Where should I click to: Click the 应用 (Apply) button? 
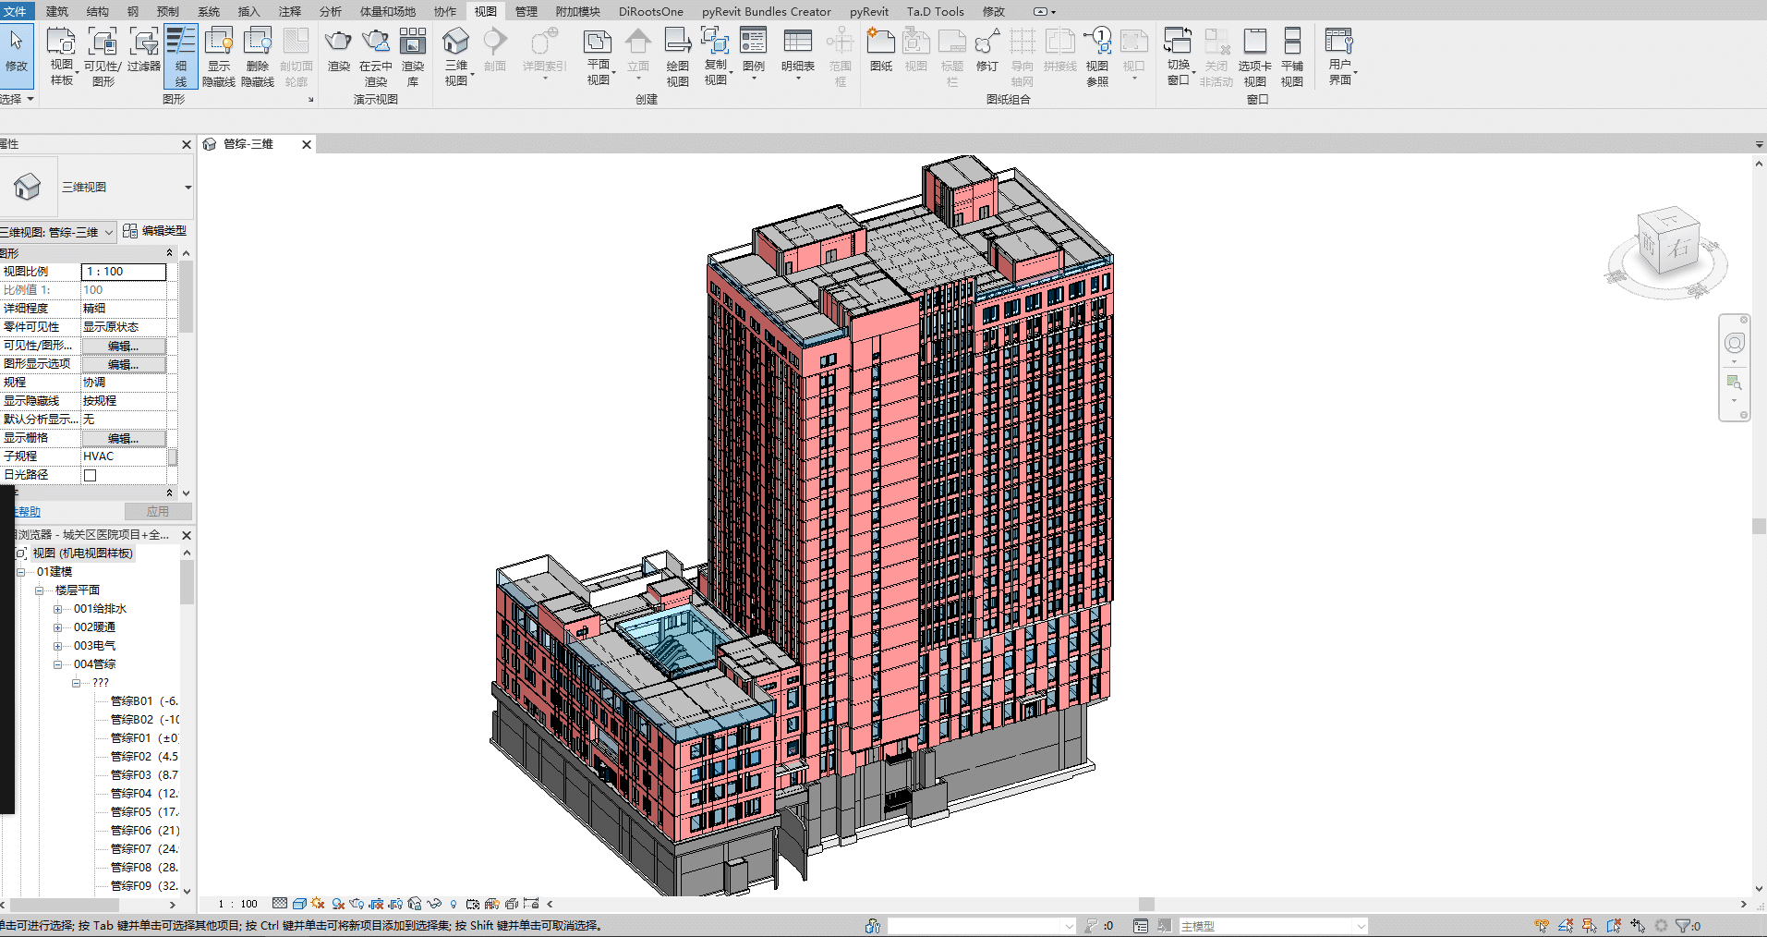point(158,511)
